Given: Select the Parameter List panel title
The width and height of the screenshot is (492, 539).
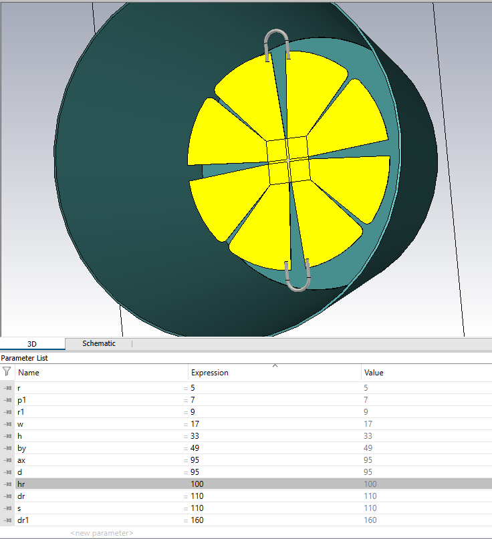Looking at the screenshot, I should pos(24,358).
